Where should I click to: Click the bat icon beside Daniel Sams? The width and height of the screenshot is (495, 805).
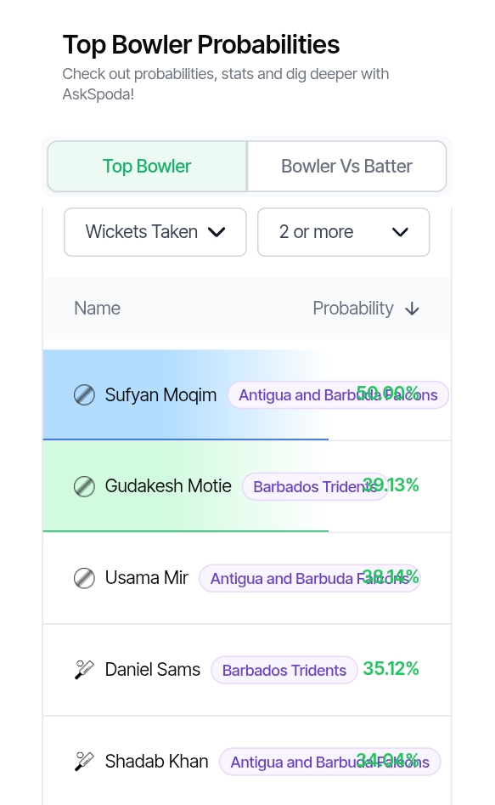point(84,670)
